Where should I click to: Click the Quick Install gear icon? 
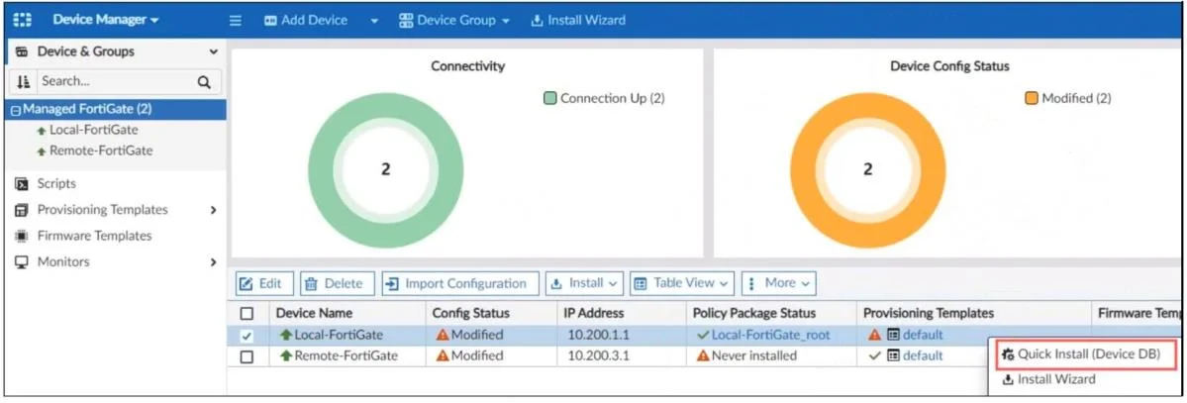pos(1009,354)
